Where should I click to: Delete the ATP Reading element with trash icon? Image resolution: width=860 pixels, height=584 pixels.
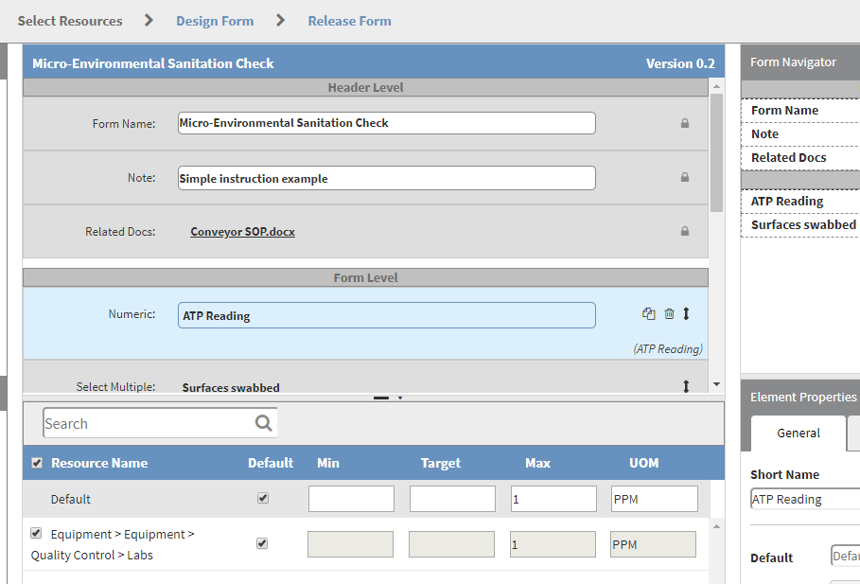[669, 313]
